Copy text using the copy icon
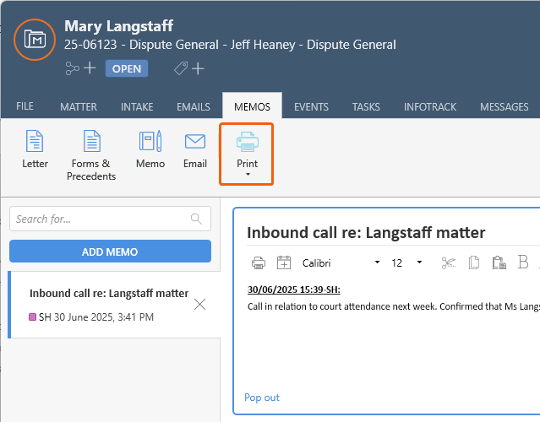The width and height of the screenshot is (540, 422). pyautogui.click(x=474, y=262)
